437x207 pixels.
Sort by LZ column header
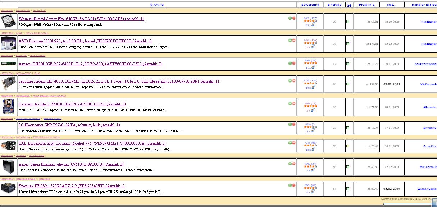[x=349, y=5]
